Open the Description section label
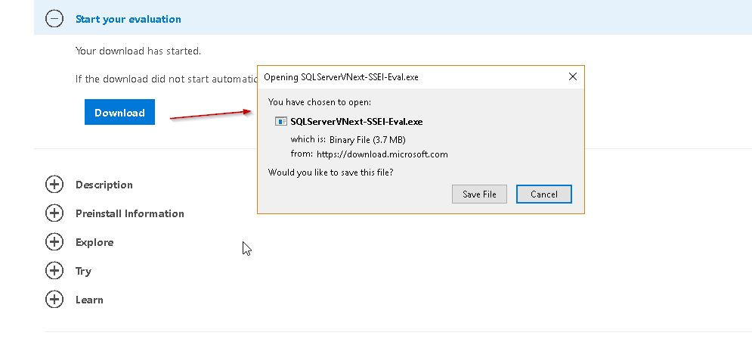 pos(104,185)
